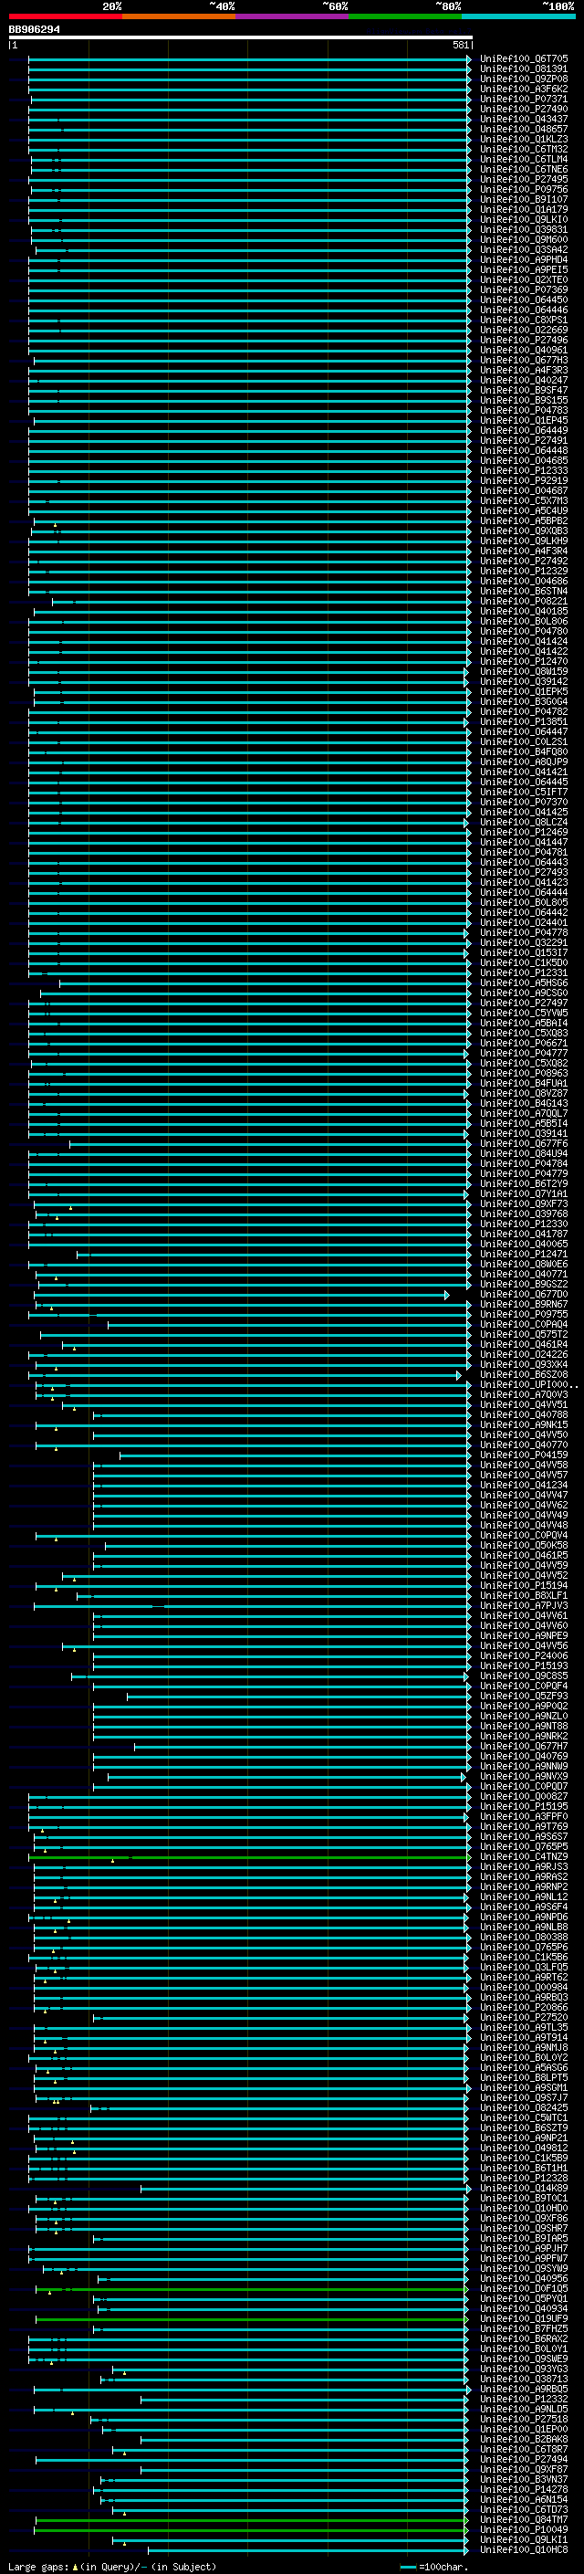Screen dimensions: 584x2574
Task: Select subject label UniRef100_A4F3R3
Action: tap(523, 370)
